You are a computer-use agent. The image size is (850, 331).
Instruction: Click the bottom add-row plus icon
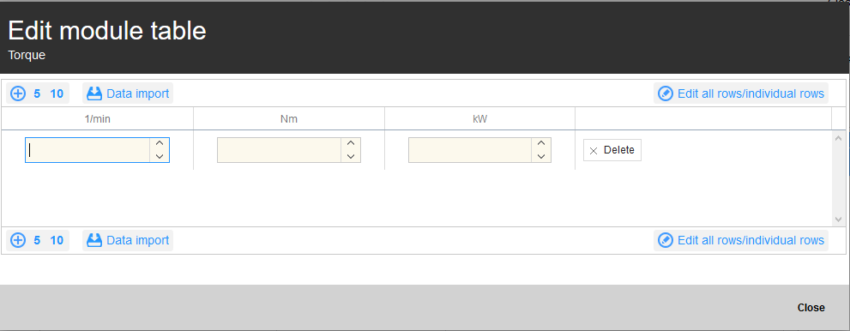[x=18, y=240]
